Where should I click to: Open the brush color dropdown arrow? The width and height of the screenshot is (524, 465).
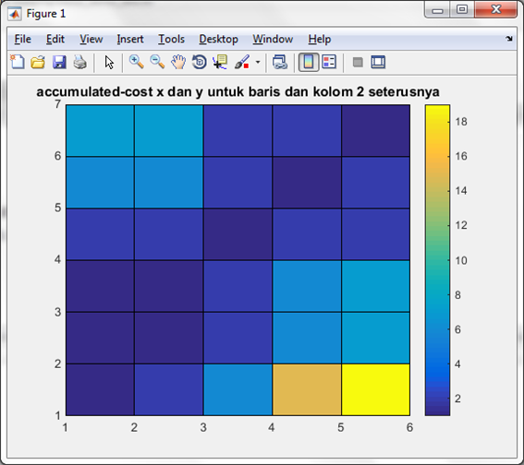(258, 62)
